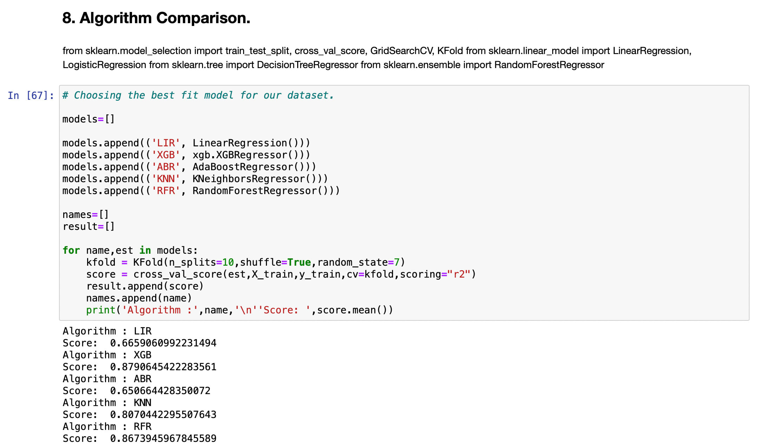Click the markdown import description paragraph
The image size is (758, 445).
coord(377,58)
